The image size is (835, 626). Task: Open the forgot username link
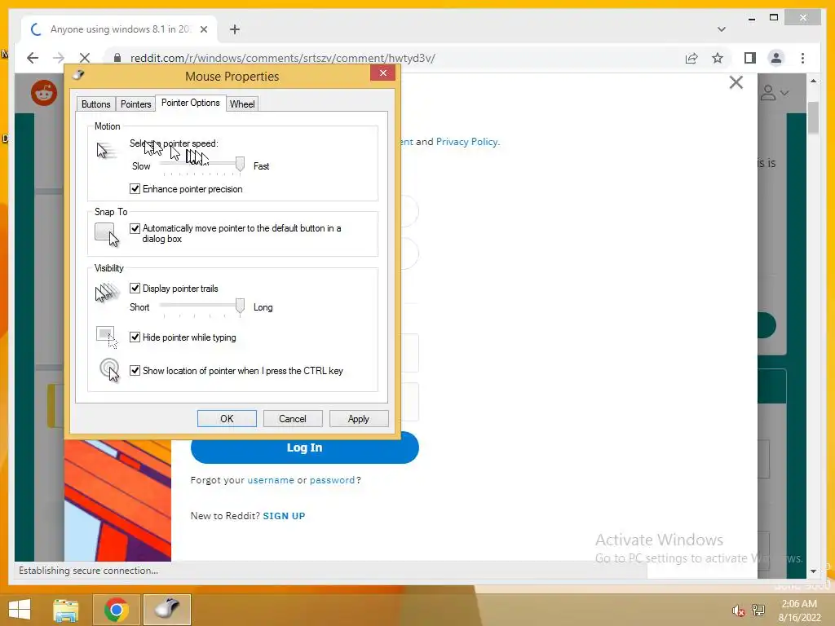(x=271, y=480)
